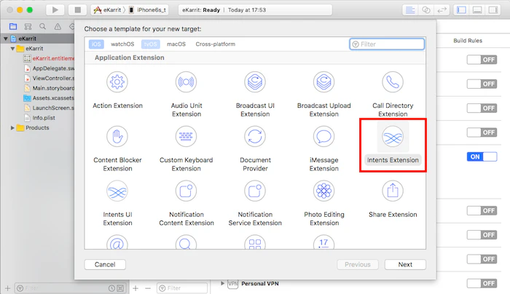510x294 pixels.
Task: Select Main.storyboard in navigator
Action: click(50, 88)
